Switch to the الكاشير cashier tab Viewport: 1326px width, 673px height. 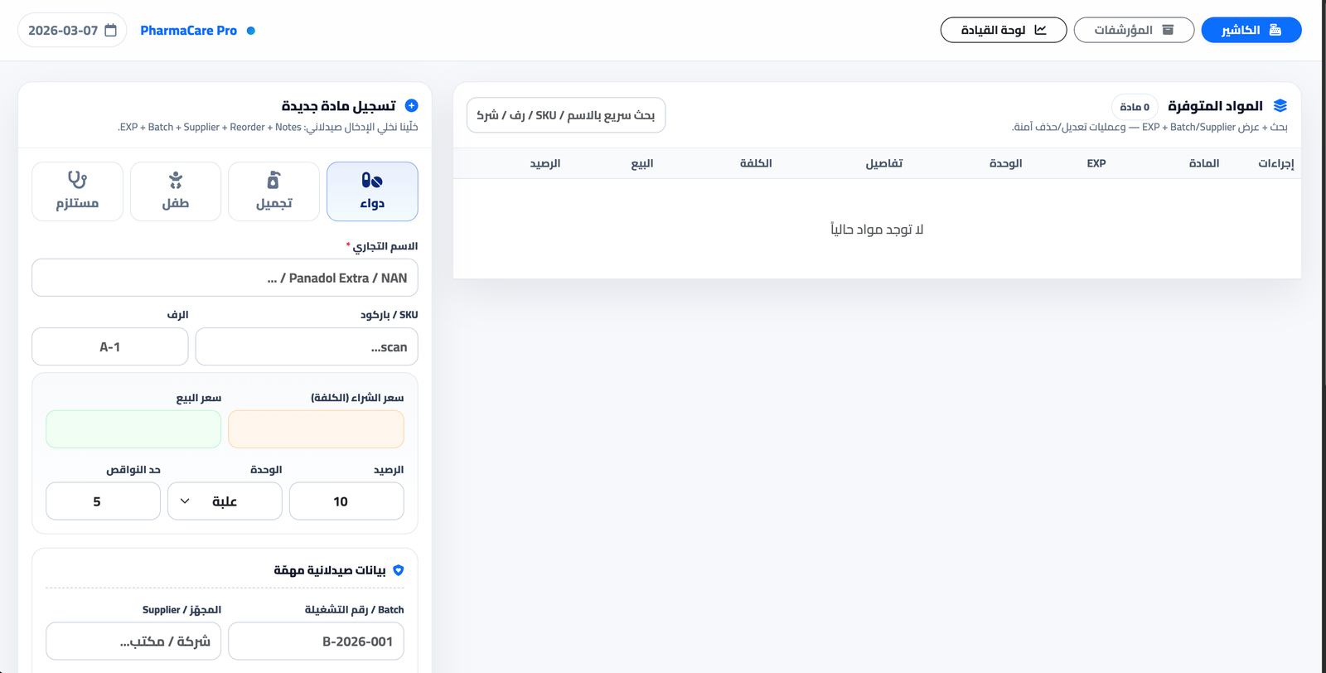pyautogui.click(x=1251, y=30)
